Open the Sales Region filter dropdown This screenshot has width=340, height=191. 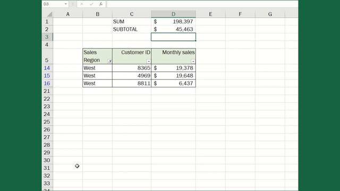[x=110, y=62]
